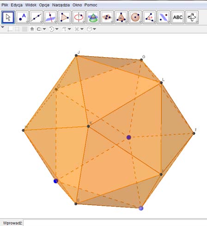Screen dimensions: 207x226
Task: Toggle axes display in style bar
Action: (x=10, y=29)
